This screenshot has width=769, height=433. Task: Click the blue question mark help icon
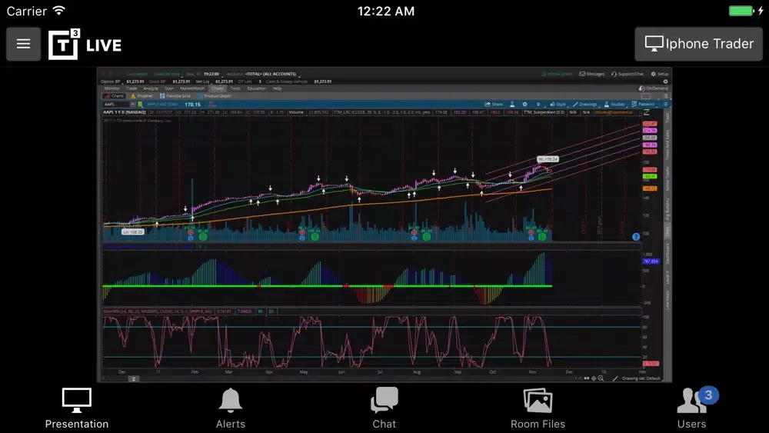click(636, 237)
